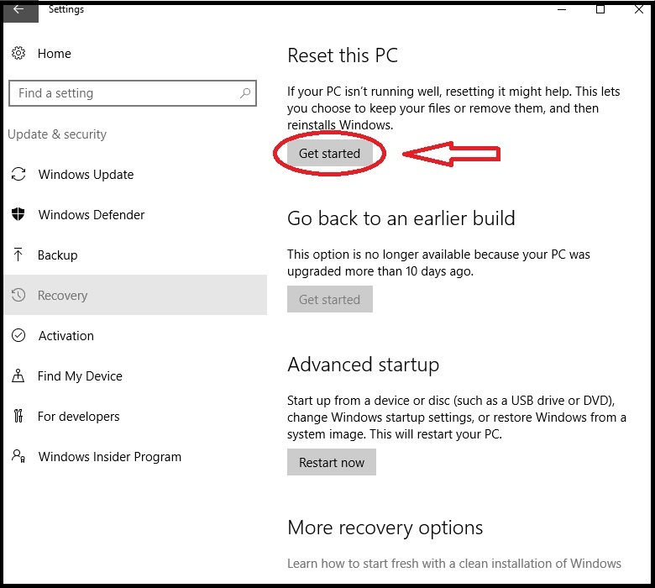Click the Restart now button
The height and width of the screenshot is (588, 655).
pyautogui.click(x=332, y=463)
